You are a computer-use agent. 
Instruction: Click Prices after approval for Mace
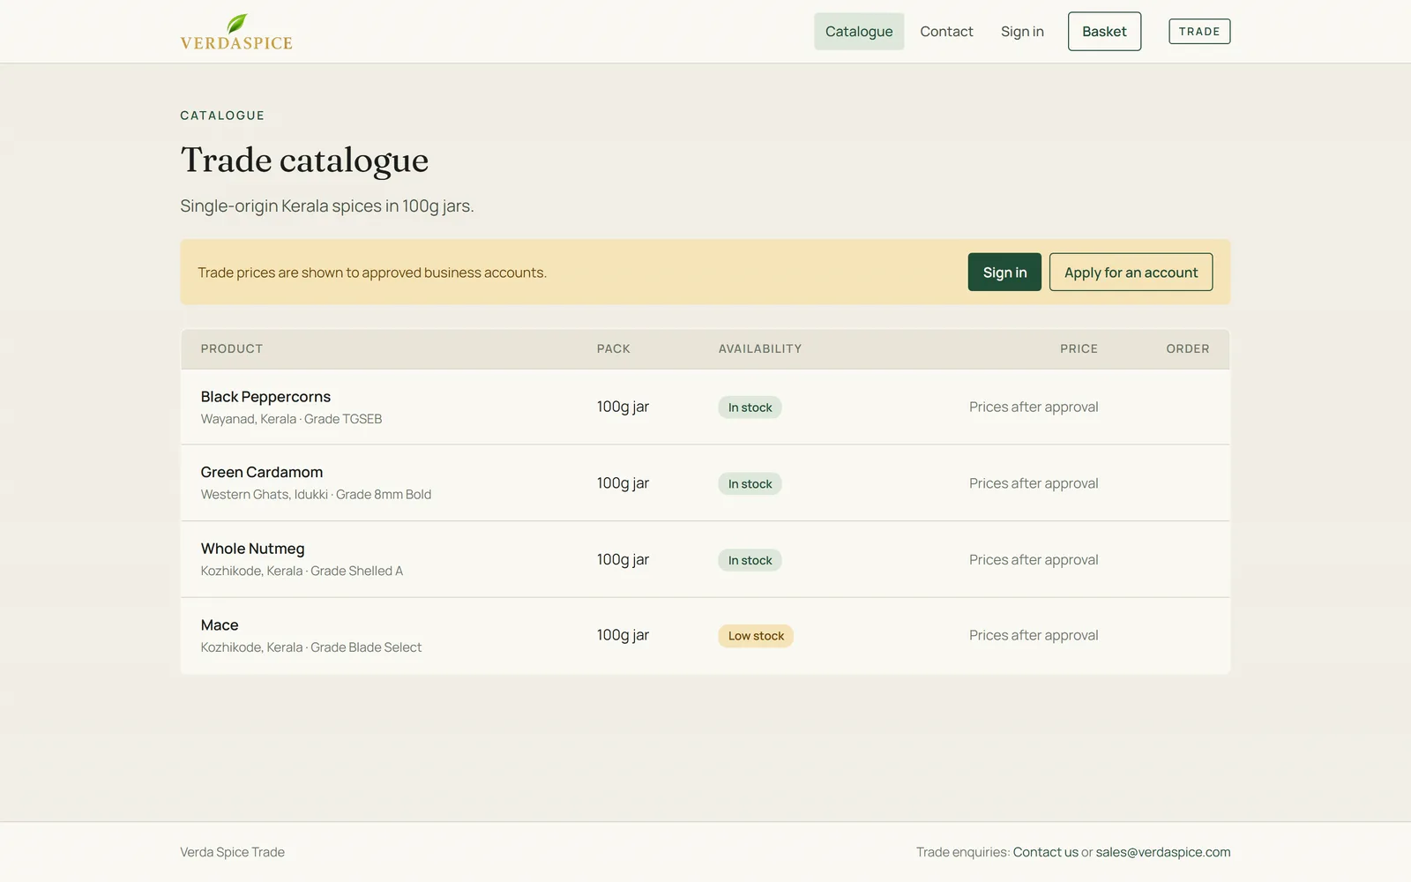(1034, 635)
